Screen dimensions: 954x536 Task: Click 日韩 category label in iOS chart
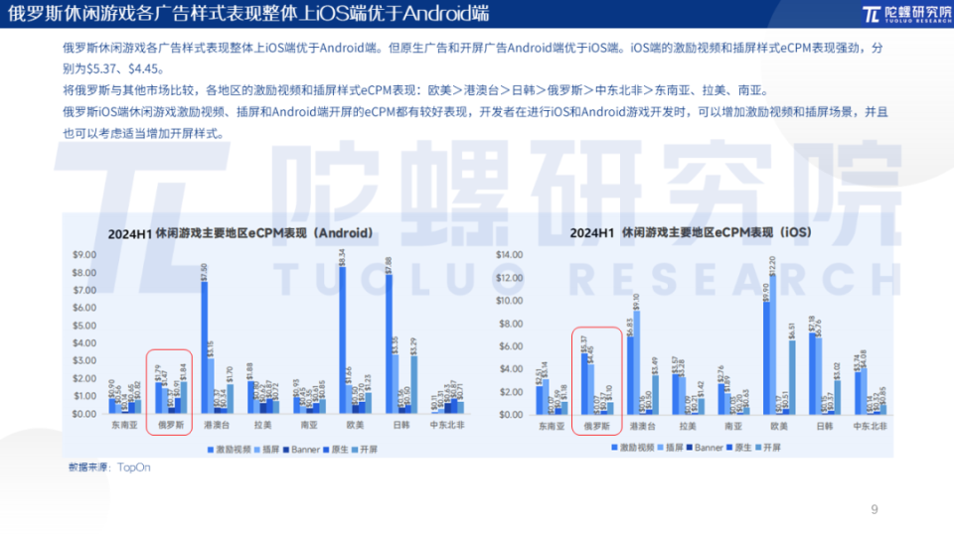coord(825,426)
